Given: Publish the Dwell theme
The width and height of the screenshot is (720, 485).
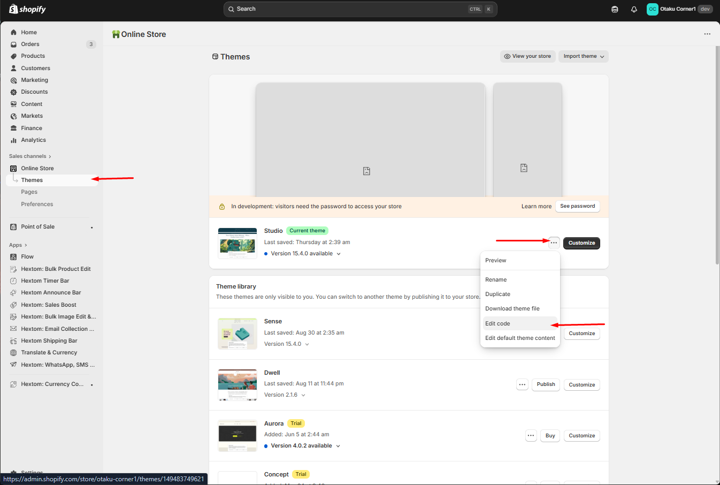Looking at the screenshot, I should [x=546, y=384].
